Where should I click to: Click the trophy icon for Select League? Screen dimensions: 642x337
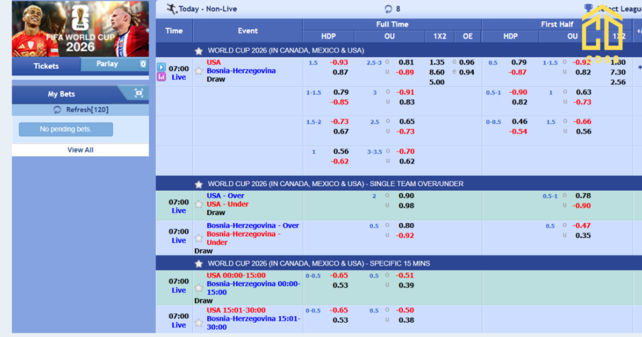pos(588,8)
